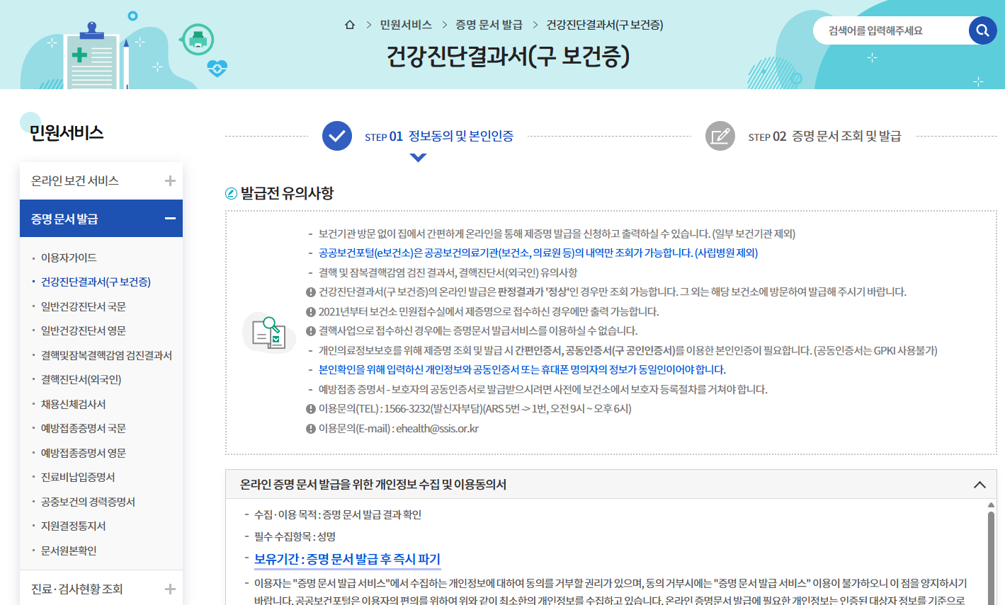Click the STEP 02 pencil icon
The height and width of the screenshot is (605, 1005).
(x=720, y=136)
